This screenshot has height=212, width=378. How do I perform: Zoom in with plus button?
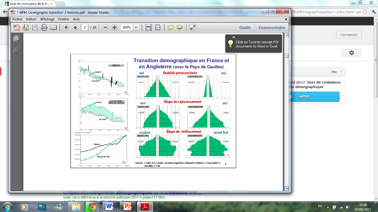[x=114, y=28]
